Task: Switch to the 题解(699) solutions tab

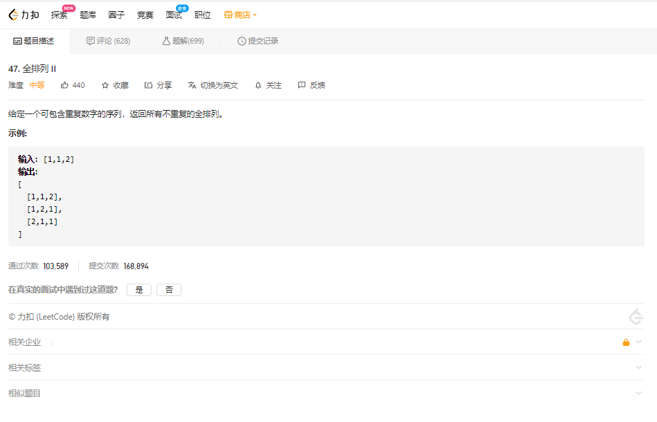Action: [183, 41]
